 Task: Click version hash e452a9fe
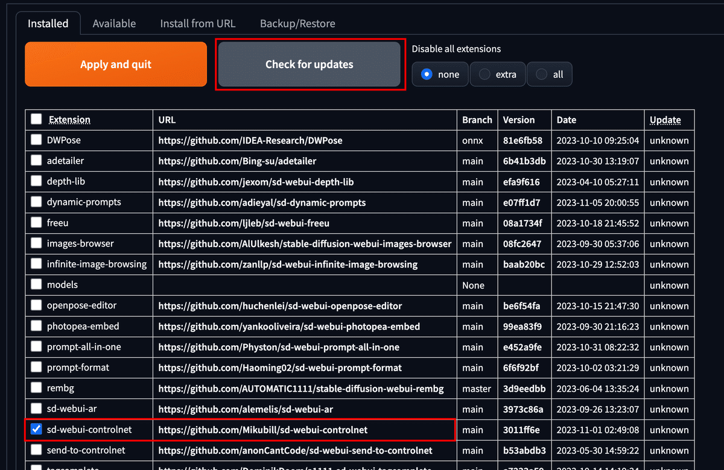522,347
